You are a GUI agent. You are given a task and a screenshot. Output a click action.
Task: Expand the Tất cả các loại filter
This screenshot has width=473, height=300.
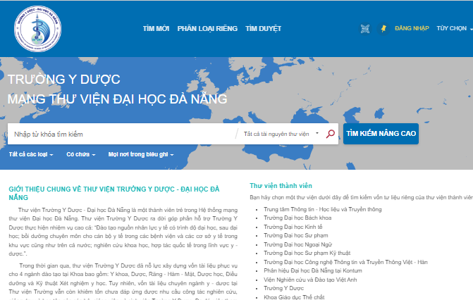point(31,154)
